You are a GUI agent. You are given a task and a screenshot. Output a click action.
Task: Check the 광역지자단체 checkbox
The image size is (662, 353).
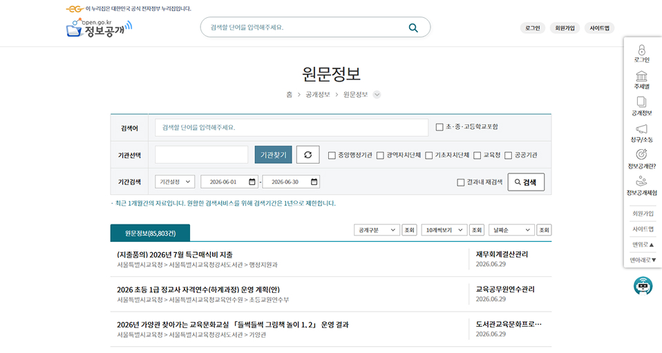click(380, 155)
